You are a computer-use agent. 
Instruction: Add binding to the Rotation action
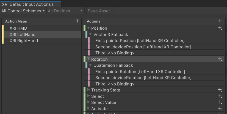point(220,59)
